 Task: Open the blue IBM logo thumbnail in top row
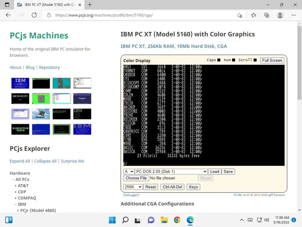[20, 83]
